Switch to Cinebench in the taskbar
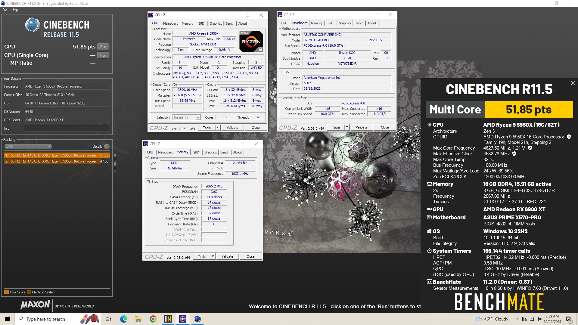The height and width of the screenshot is (325, 578). click(x=197, y=319)
